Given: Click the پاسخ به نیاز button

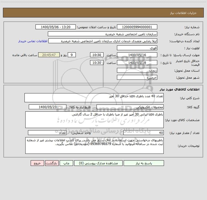Looking at the screenshot, I should pos(144,163).
